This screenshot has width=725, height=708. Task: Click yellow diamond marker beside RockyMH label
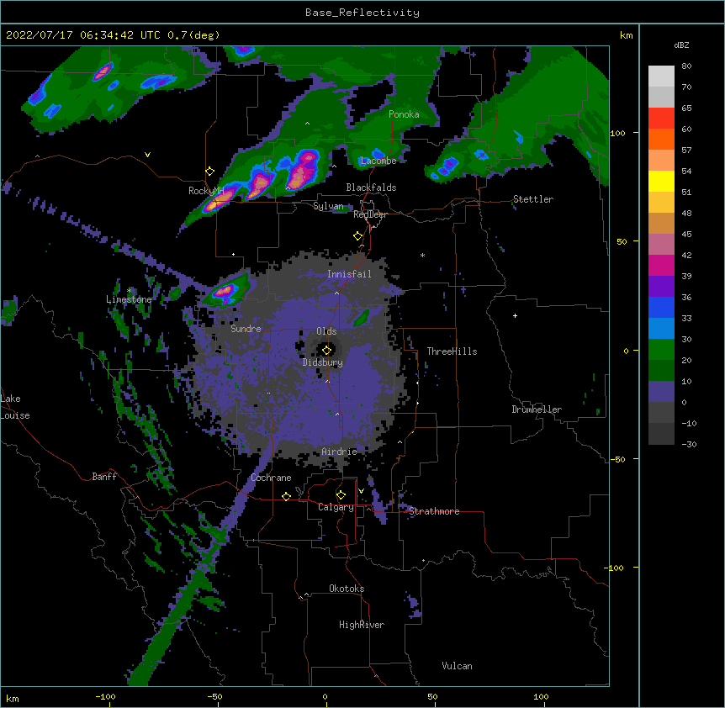pyautogui.click(x=210, y=172)
